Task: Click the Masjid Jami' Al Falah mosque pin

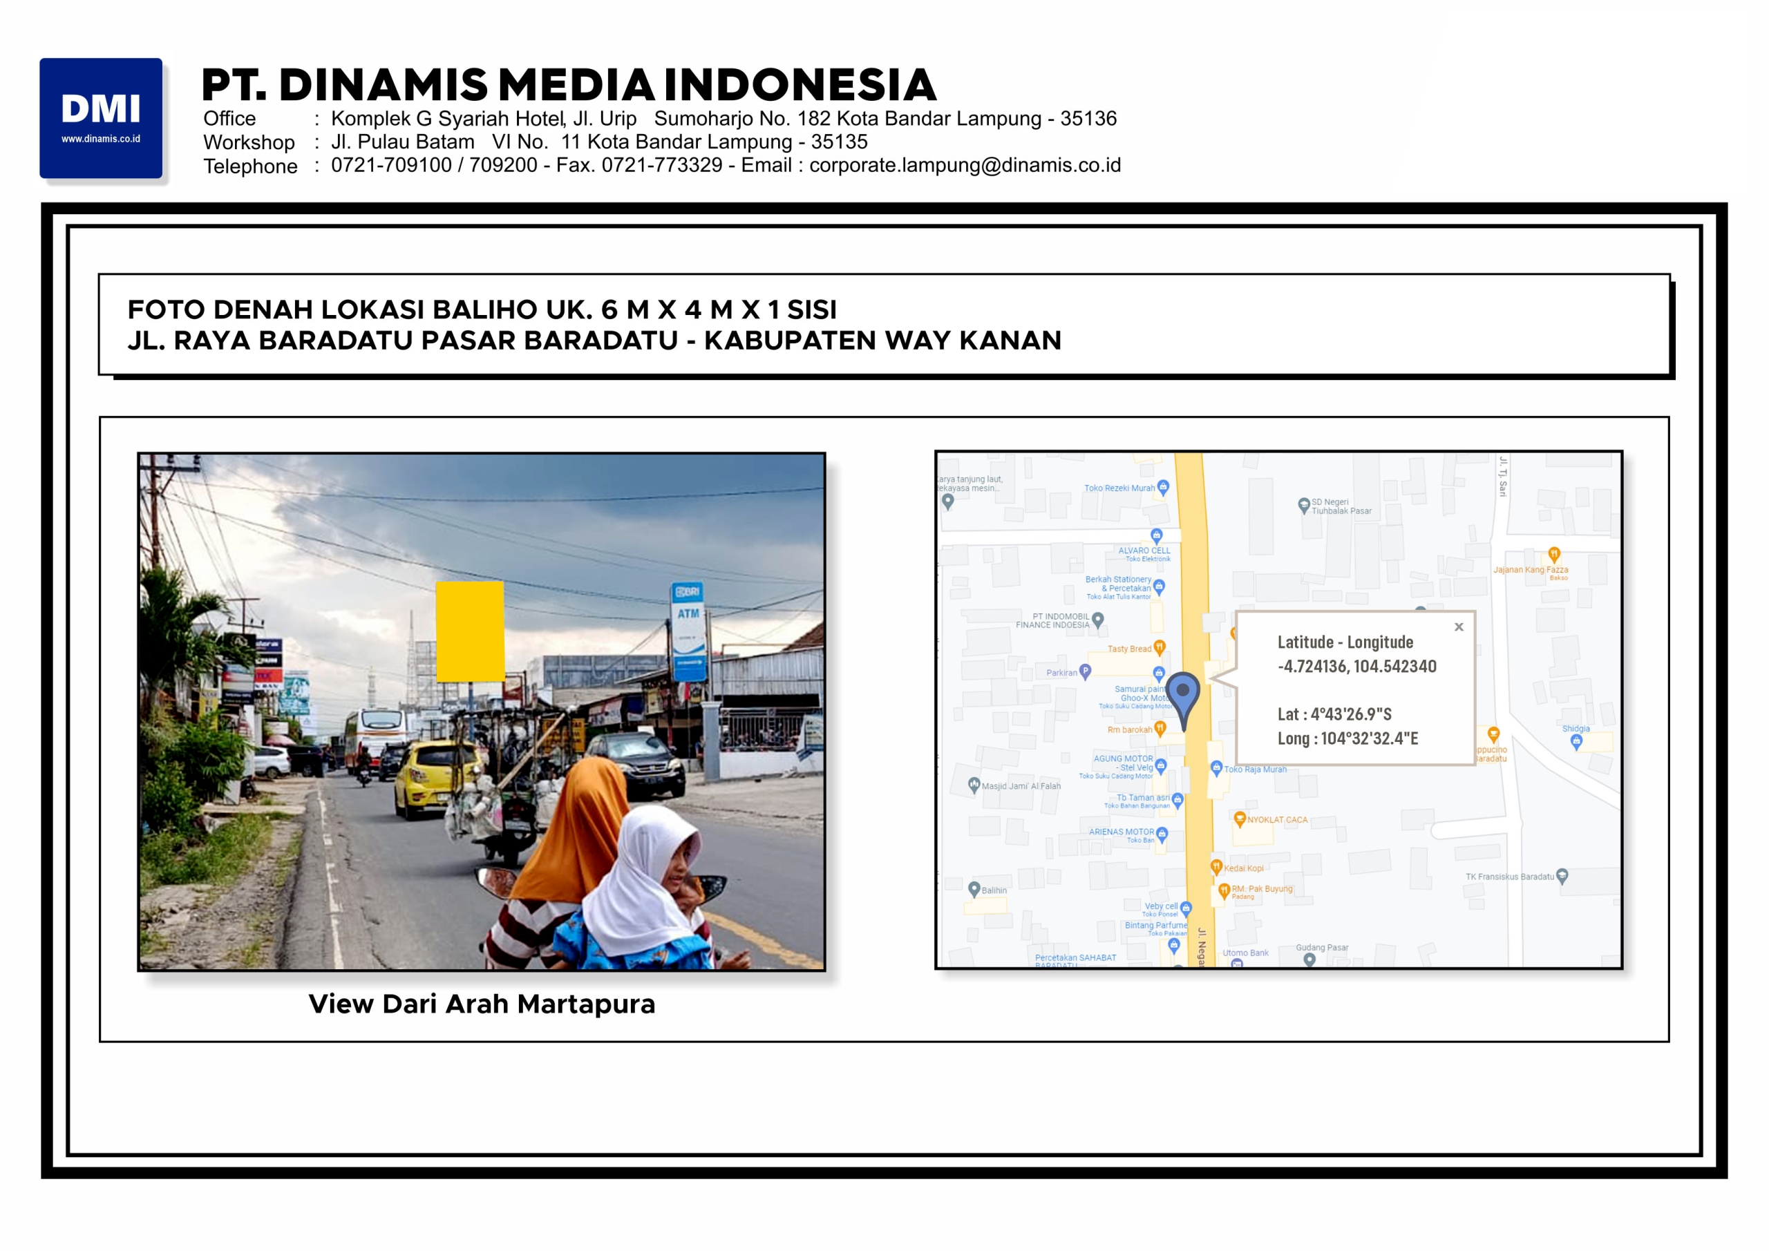Action: pyautogui.click(x=974, y=785)
